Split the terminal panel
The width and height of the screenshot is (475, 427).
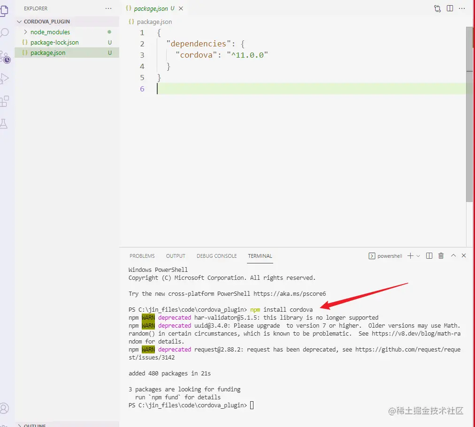pos(429,256)
